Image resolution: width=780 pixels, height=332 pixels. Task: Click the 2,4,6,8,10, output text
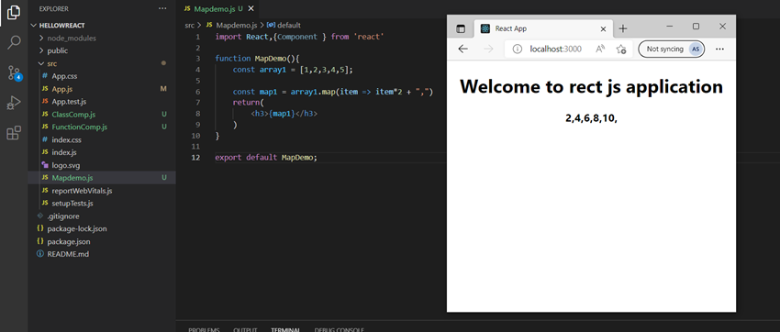(x=592, y=119)
